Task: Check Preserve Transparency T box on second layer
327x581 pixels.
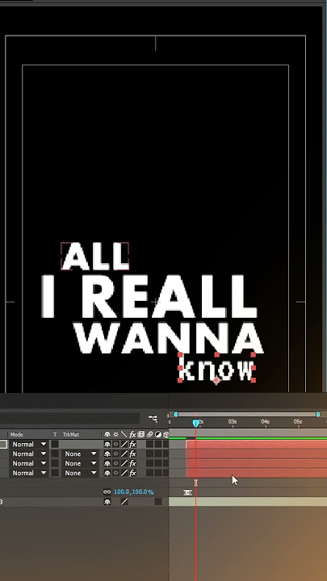Action: coord(55,454)
